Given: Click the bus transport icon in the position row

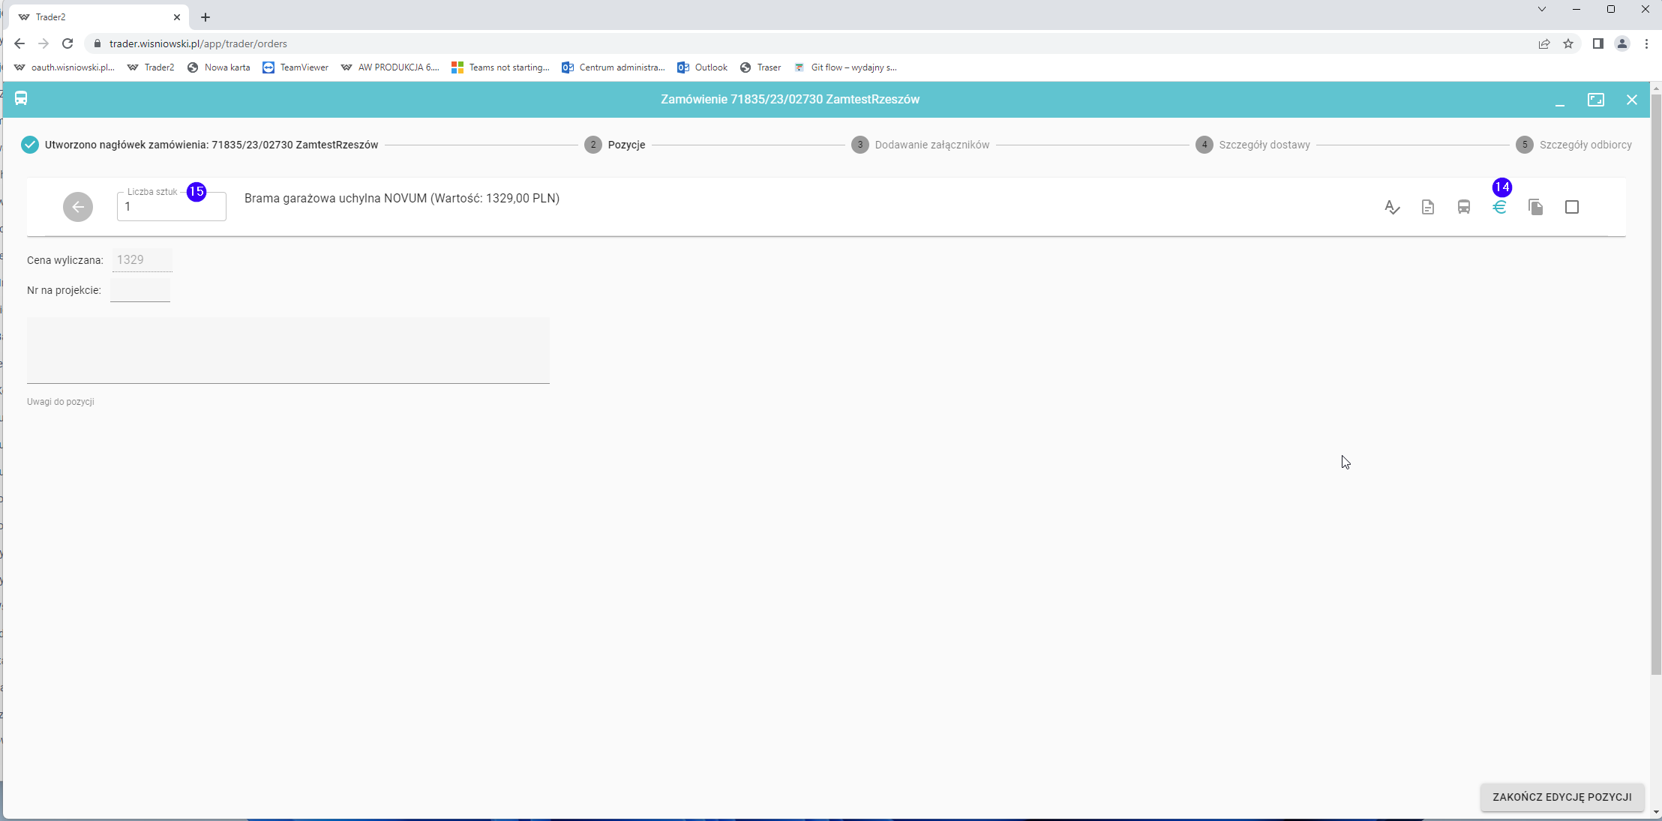Looking at the screenshot, I should point(1463,207).
